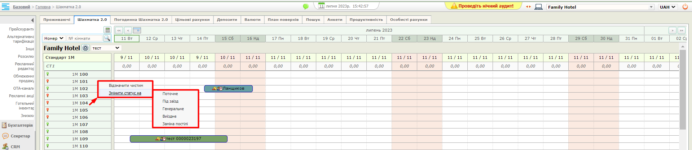Screen dimensions: 692x150
Task: Toggle the status bulb for room 100
Action: (48, 74)
